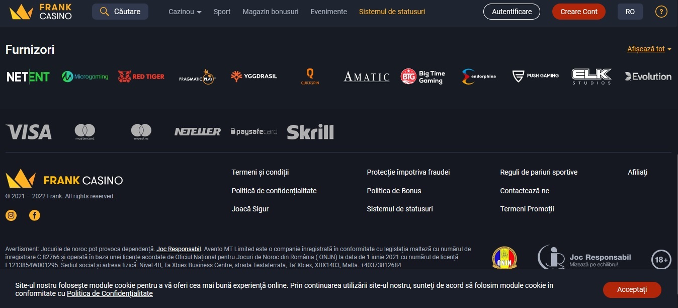Screen dimensions: 678x308
Task: Accept cookies with the Acceptați button
Action: [632, 289]
